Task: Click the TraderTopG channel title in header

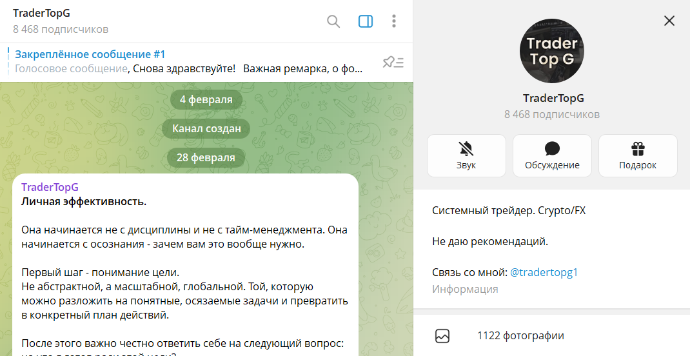Action: point(41,13)
